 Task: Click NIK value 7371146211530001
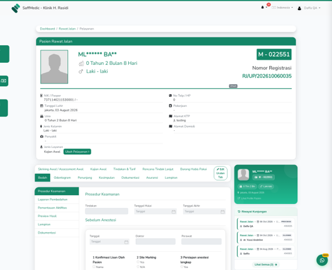tap(58, 100)
